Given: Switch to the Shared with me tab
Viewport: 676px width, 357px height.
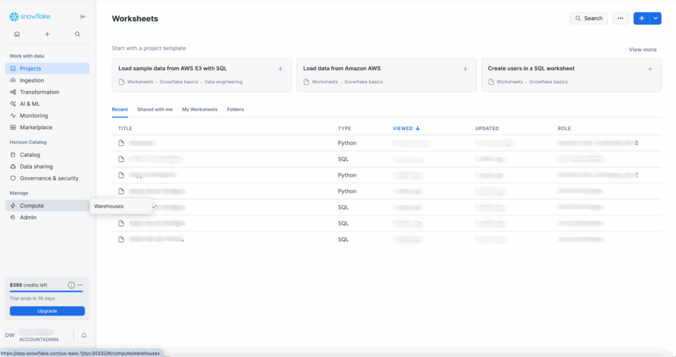Looking at the screenshot, I should 154,109.
